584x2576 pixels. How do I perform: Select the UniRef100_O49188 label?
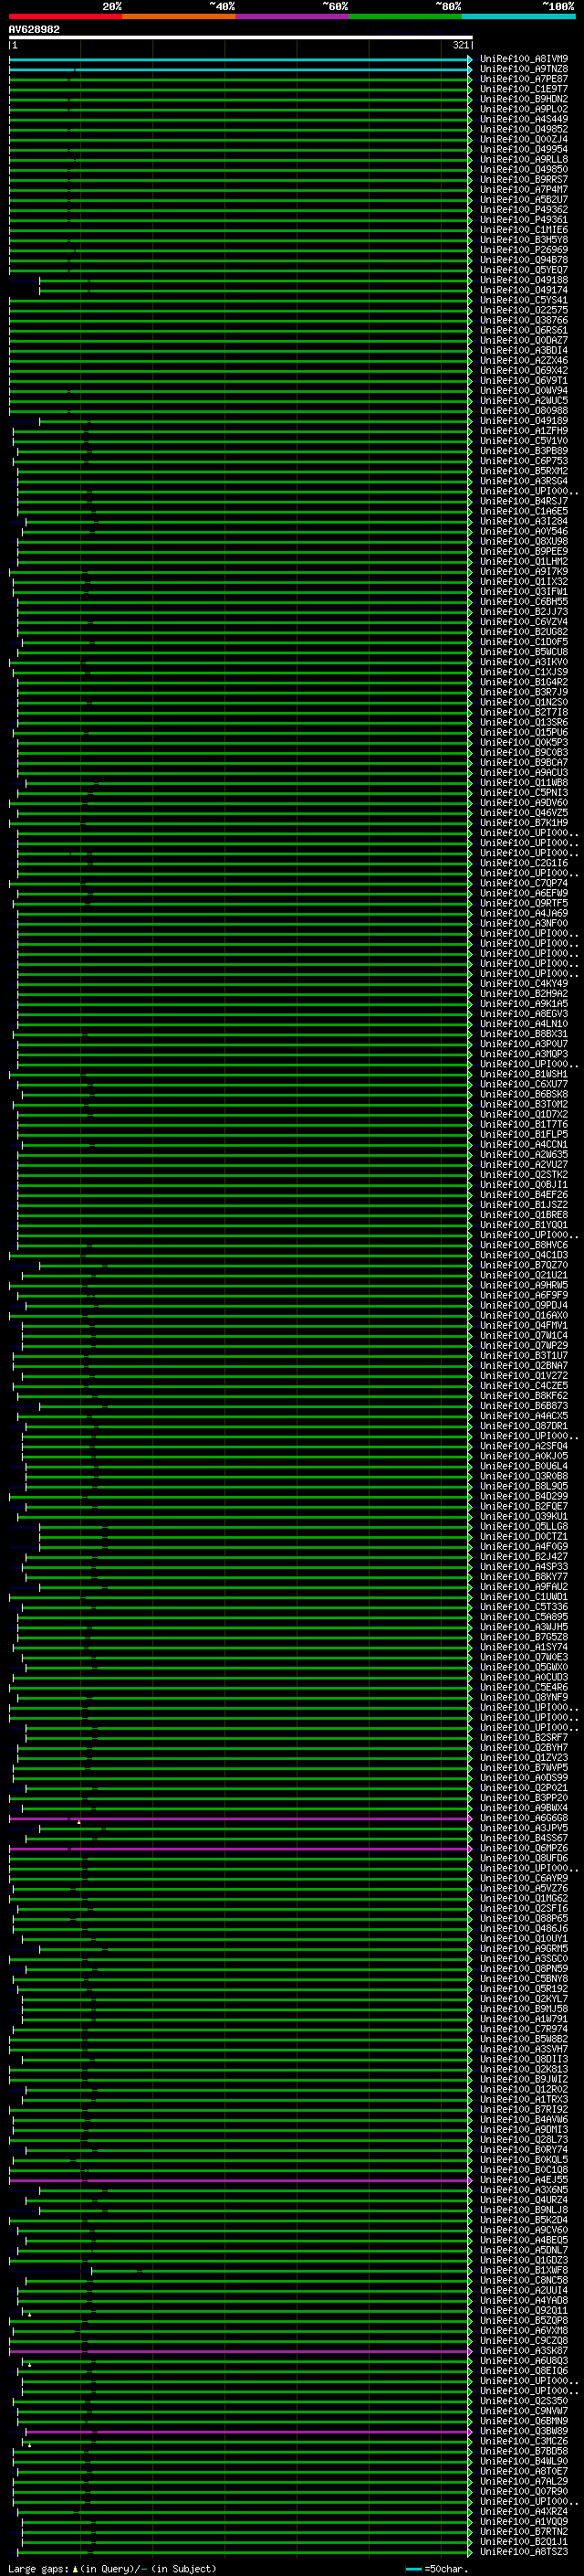[x=524, y=280]
